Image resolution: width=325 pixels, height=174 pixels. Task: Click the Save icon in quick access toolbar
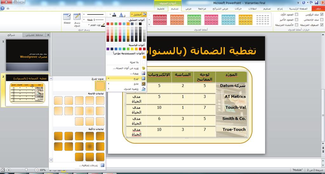click(316, 3)
